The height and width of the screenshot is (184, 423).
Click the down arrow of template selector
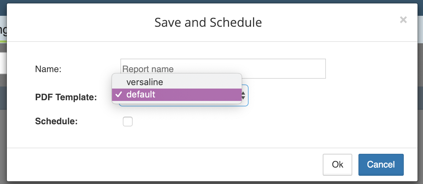(243, 98)
